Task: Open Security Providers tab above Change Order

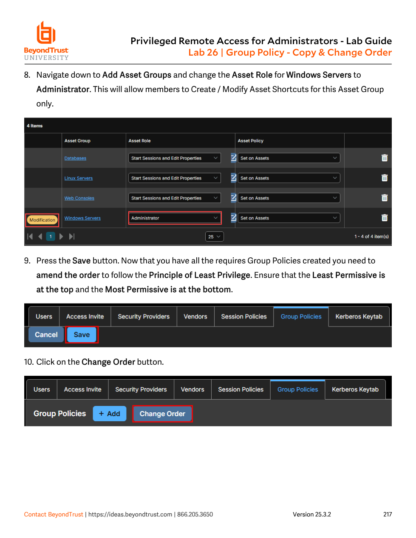Action: [141, 389]
